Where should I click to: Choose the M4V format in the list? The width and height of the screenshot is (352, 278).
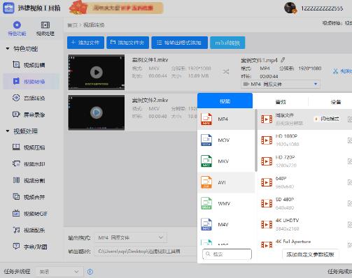[226, 224]
